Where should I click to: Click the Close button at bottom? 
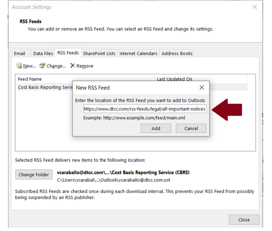[244, 220]
